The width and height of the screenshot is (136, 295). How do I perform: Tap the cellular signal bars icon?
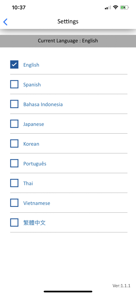tap(108, 8)
